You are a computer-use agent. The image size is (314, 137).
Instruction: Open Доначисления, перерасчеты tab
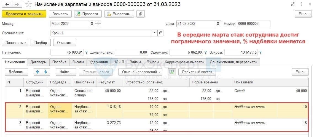coord(234,62)
